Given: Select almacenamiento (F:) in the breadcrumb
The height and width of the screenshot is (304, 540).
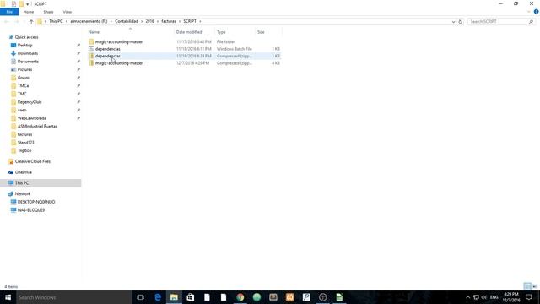Looking at the screenshot, I should [x=89, y=21].
